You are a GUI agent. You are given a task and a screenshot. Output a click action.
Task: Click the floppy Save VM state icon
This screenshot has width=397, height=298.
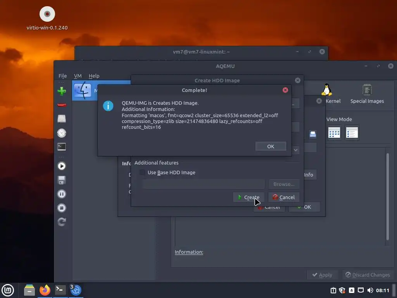point(62,180)
